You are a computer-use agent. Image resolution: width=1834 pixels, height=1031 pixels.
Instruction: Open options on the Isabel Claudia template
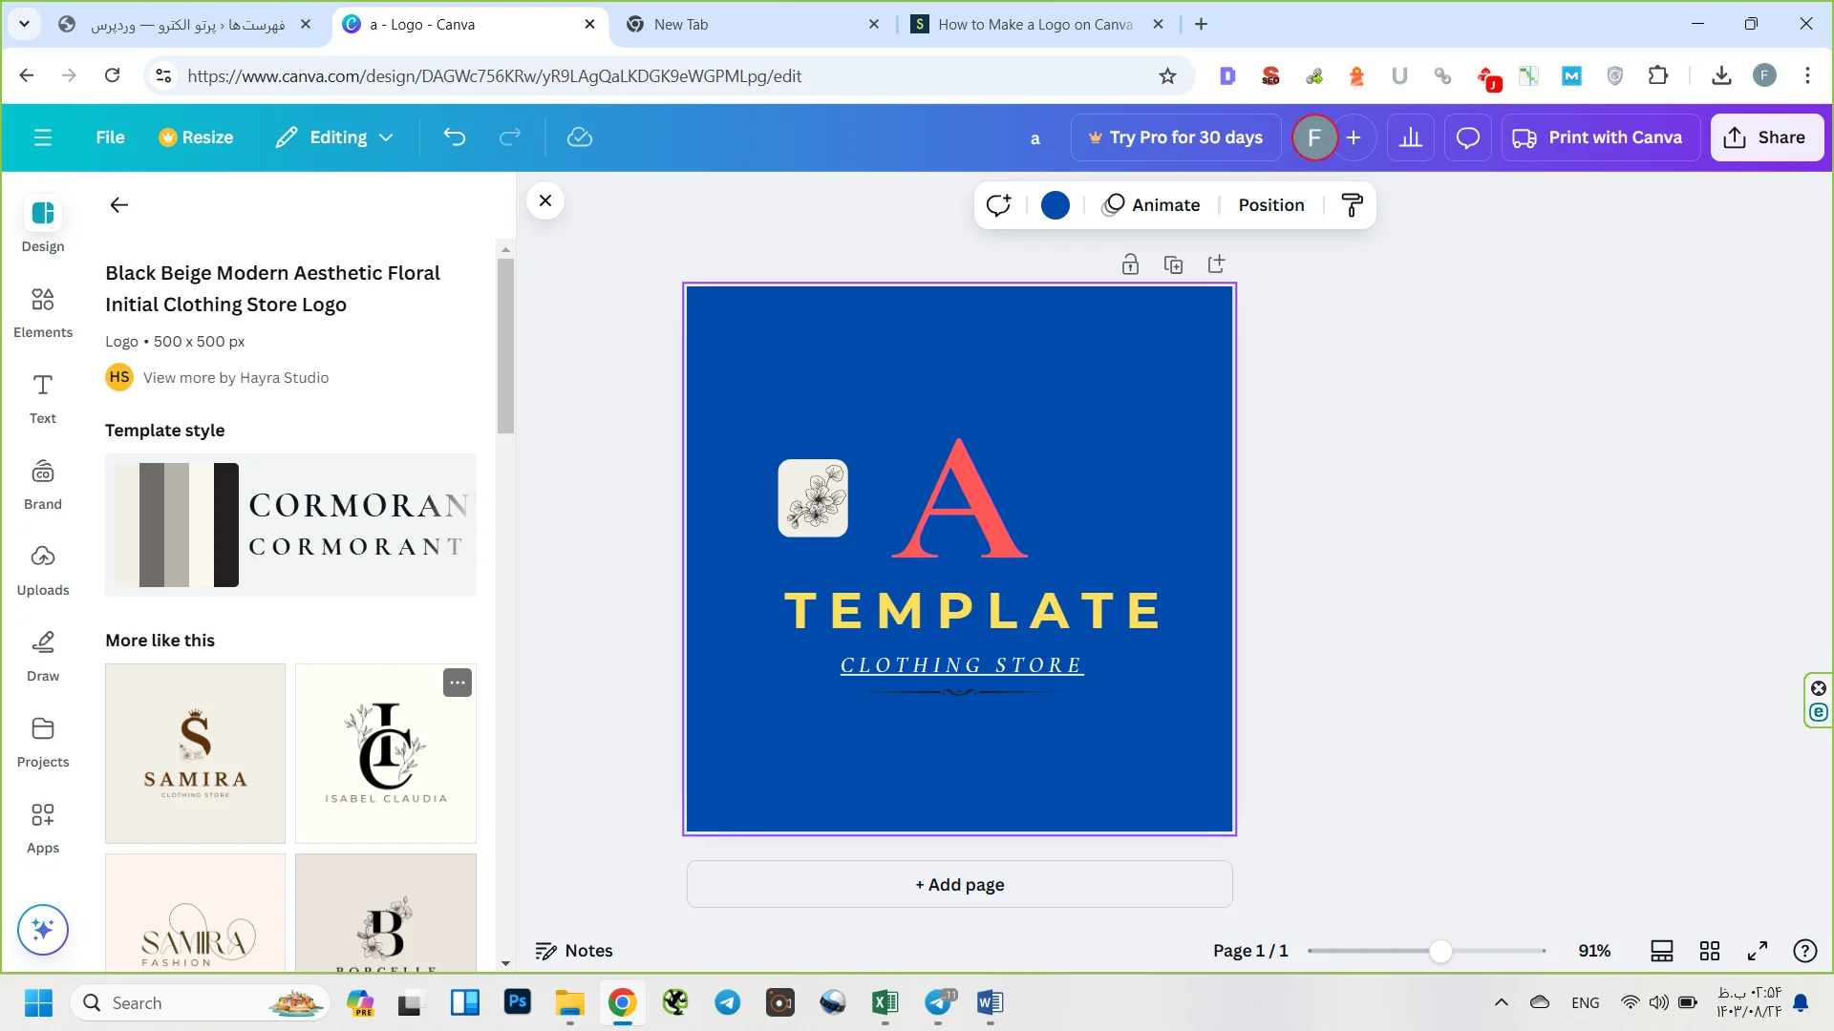click(x=458, y=683)
